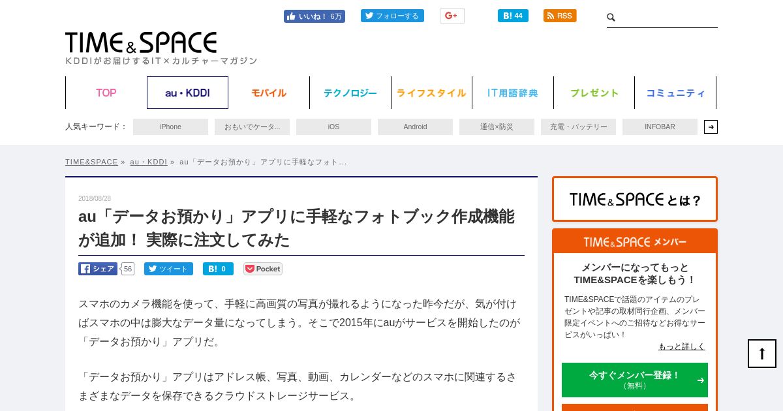Screen dimensions: 783x411
Task: Open the IT用語辞典 navigation tab
Action: pyautogui.click(x=513, y=93)
